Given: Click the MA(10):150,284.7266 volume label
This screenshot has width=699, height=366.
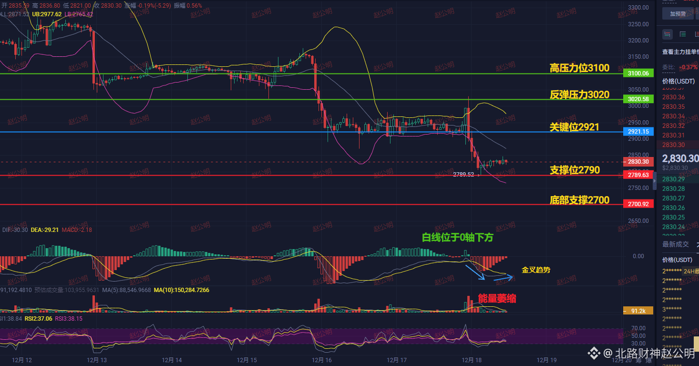Looking at the screenshot, I should (x=182, y=290).
